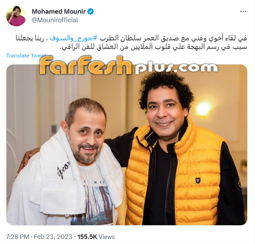This screenshot has width=255, height=244.
Task: Click the man wearing the white towel
Action: (68, 163)
